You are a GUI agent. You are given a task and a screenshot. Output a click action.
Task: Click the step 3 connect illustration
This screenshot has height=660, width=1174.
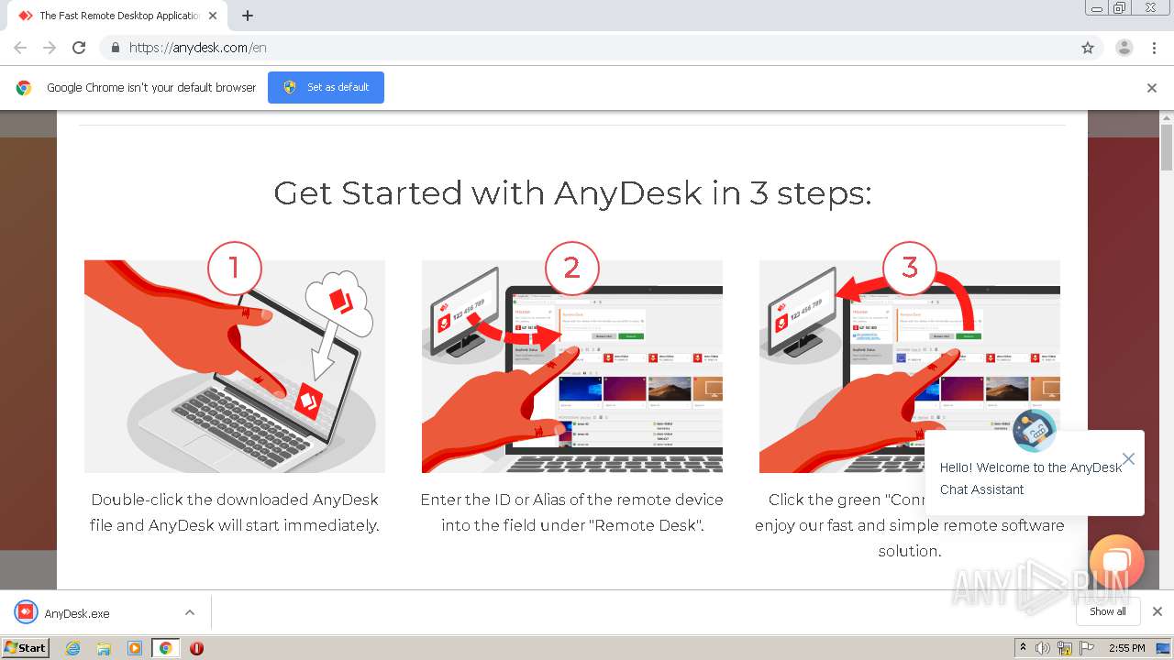coord(910,366)
